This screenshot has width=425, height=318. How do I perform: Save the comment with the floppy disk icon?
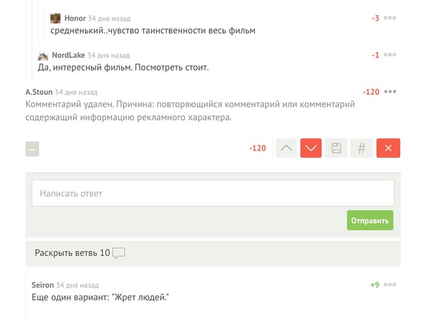[x=336, y=148]
